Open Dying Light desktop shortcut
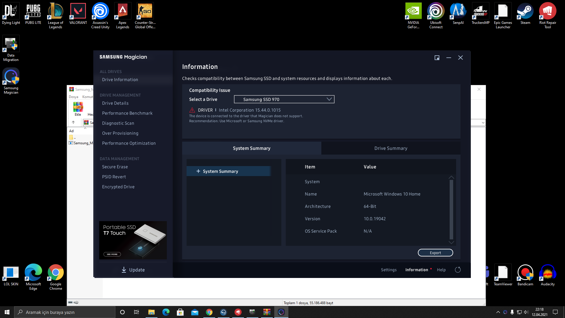This screenshot has height=318, width=565. (x=11, y=14)
